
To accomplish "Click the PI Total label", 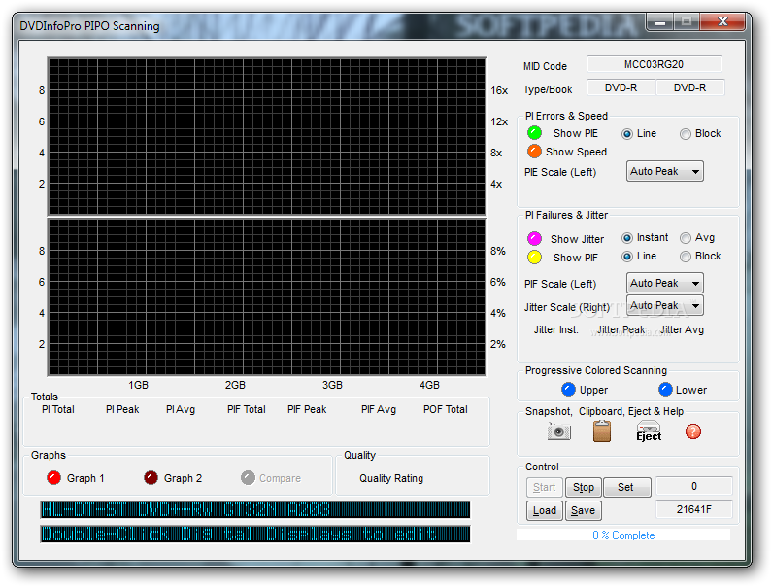I will [x=58, y=409].
